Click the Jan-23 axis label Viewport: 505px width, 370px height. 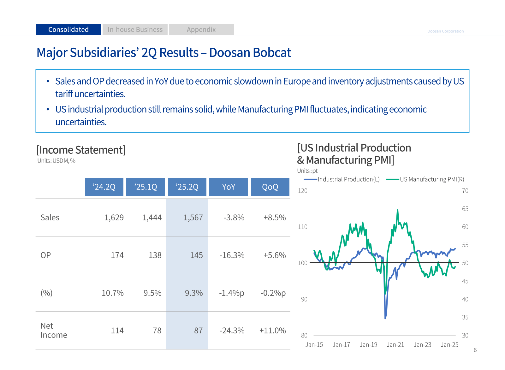tap(422, 345)
